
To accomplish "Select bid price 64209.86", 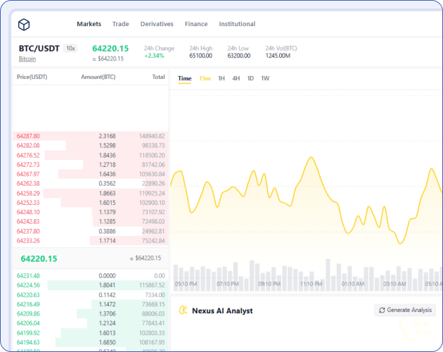I will [x=28, y=313].
